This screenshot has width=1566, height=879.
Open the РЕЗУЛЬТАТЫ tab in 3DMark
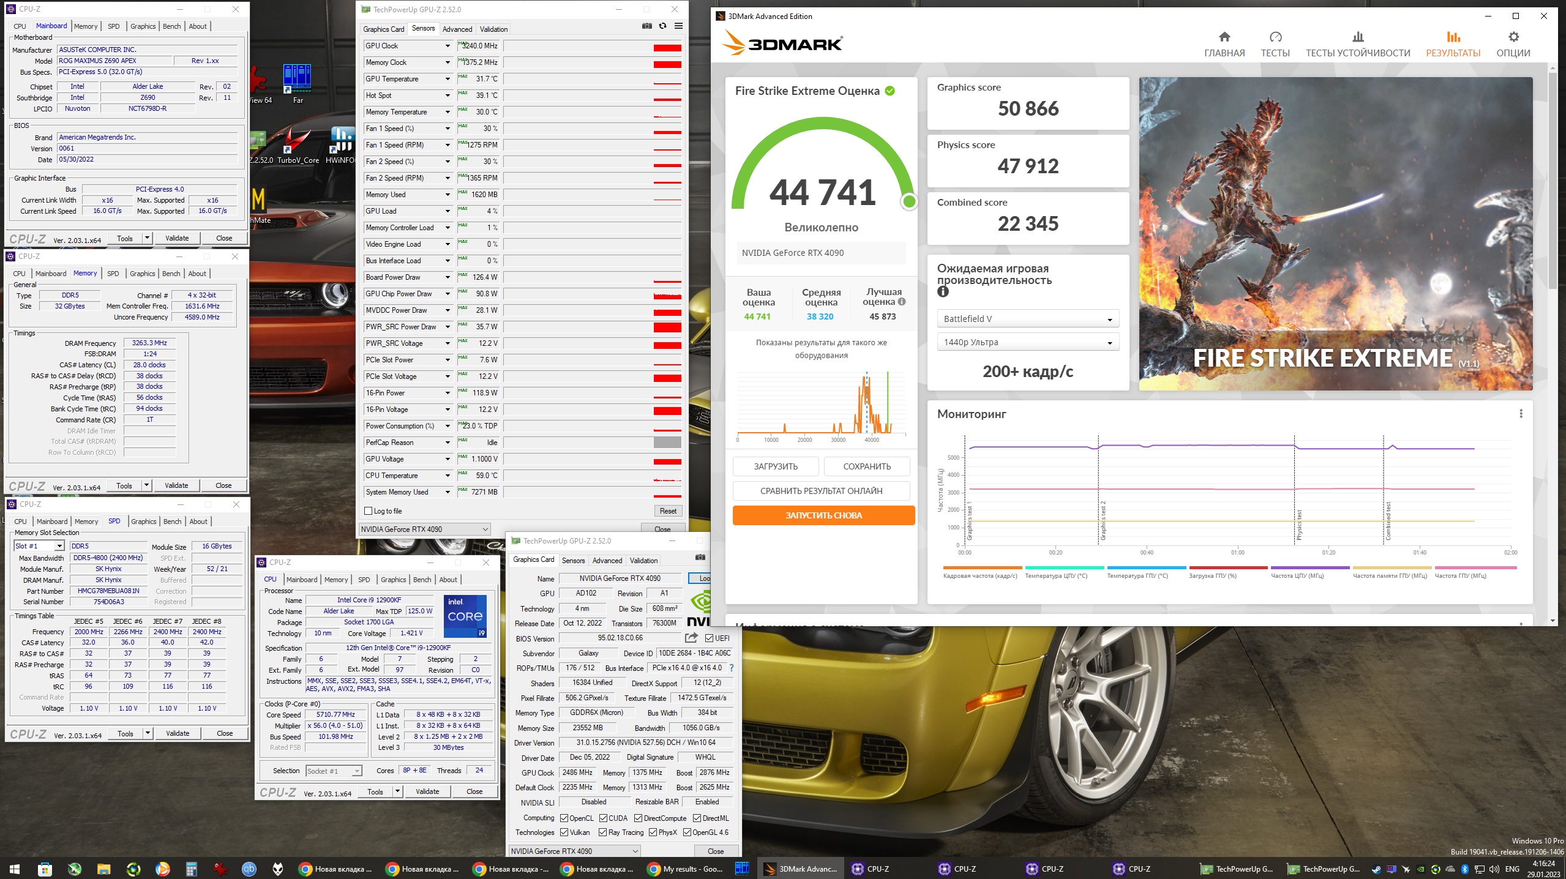(x=1453, y=44)
